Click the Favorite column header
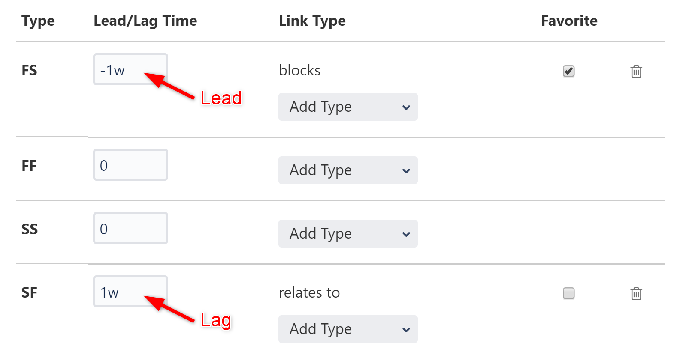Image resolution: width=674 pixels, height=352 pixels. pos(569,21)
